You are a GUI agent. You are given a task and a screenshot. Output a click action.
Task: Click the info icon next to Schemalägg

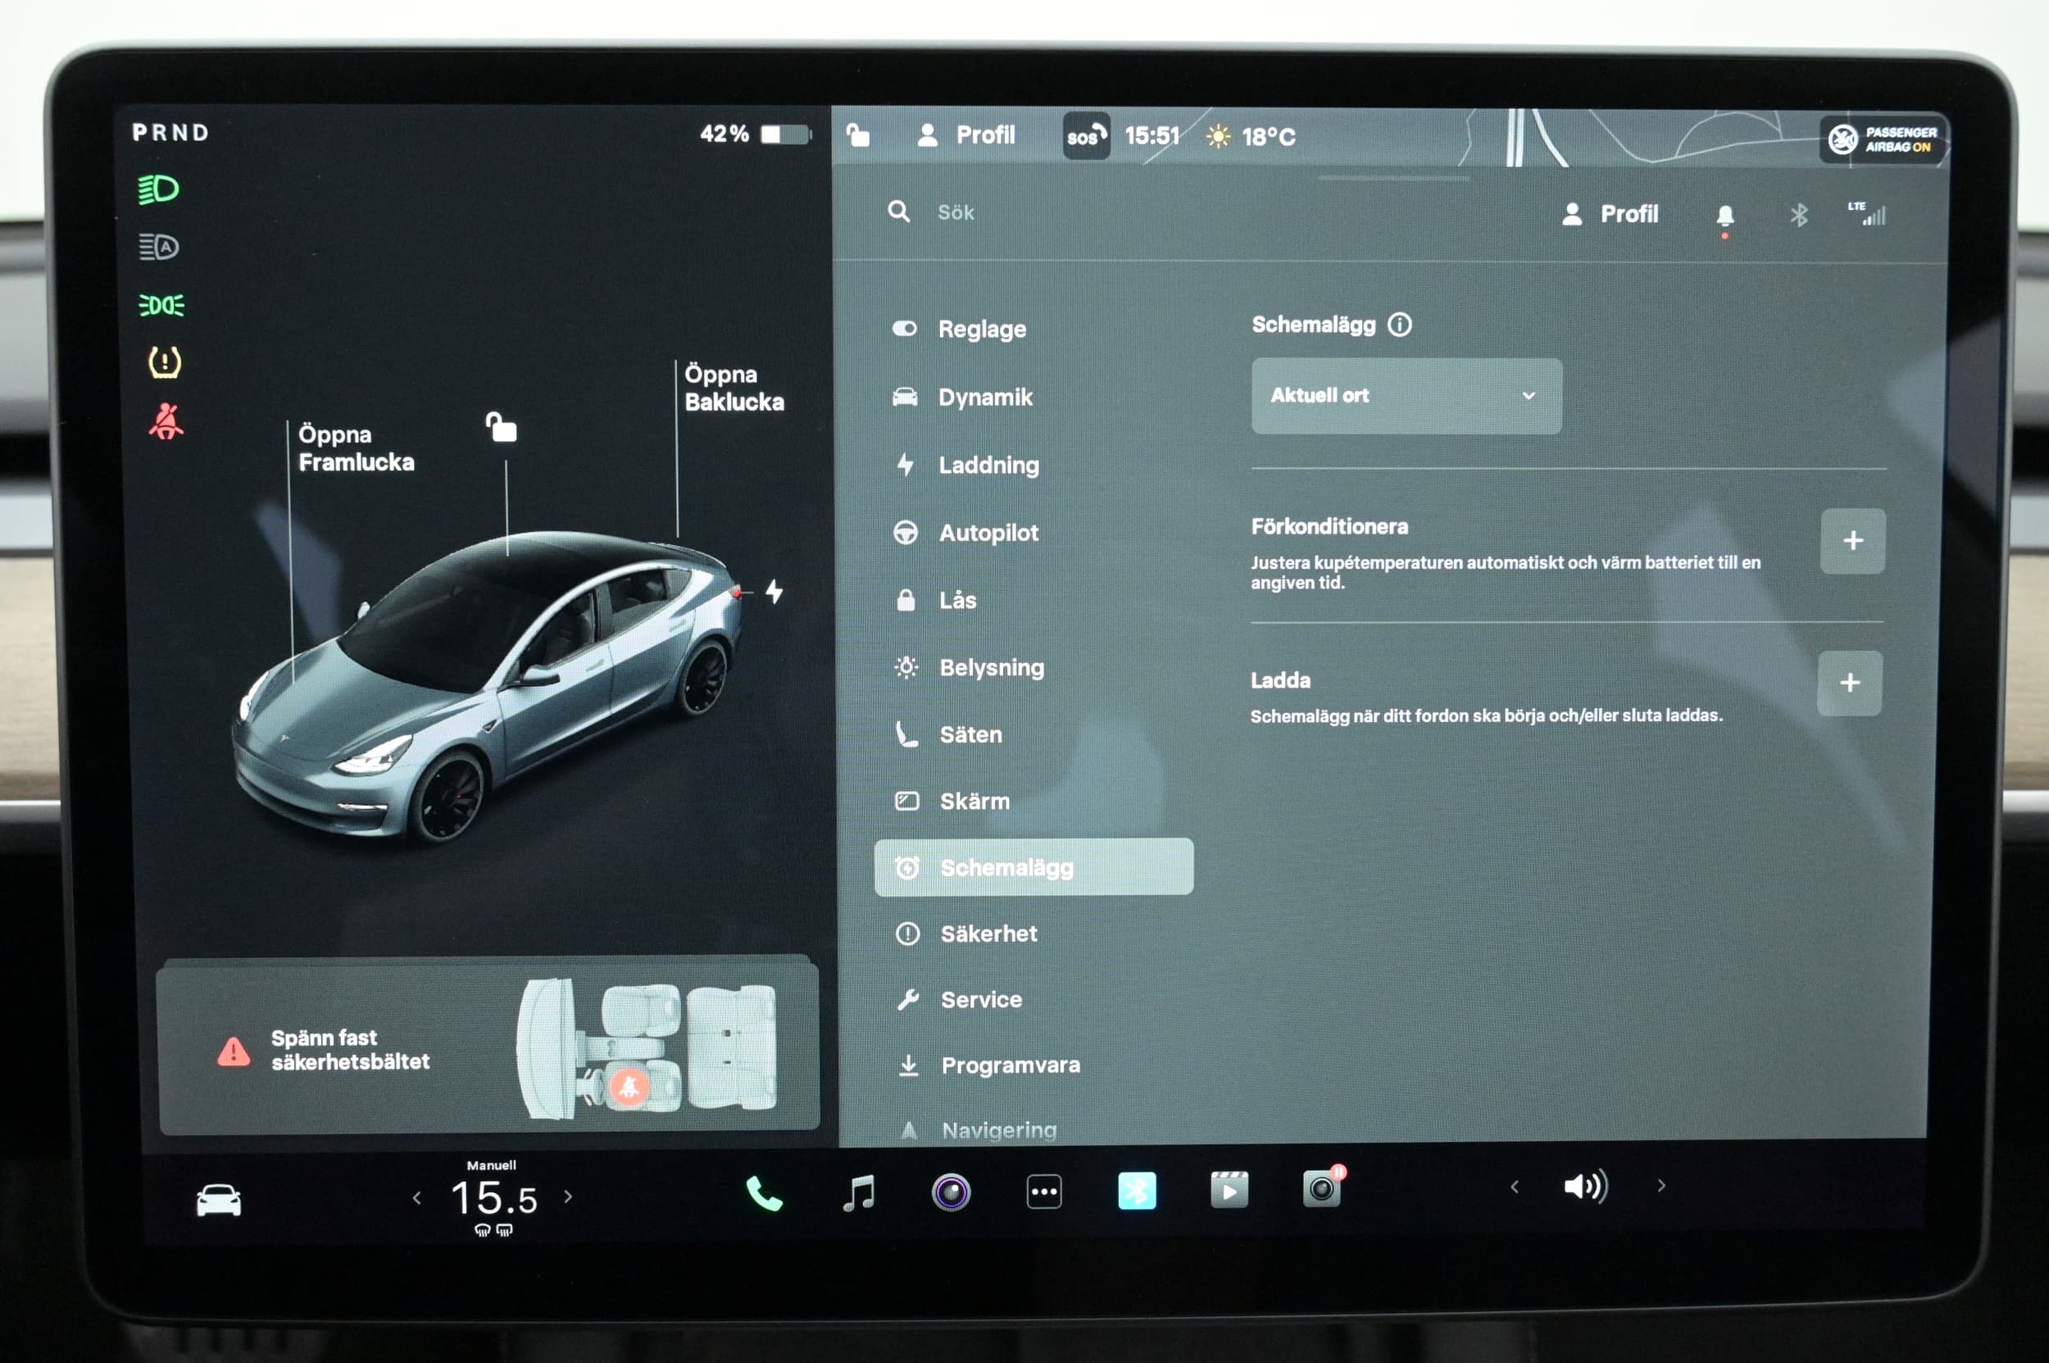click(x=1400, y=325)
